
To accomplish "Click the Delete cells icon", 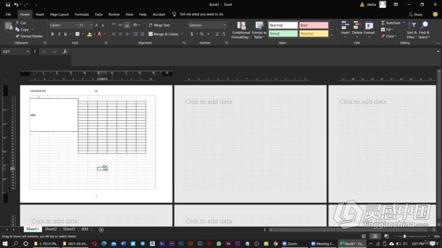I will tap(357, 26).
